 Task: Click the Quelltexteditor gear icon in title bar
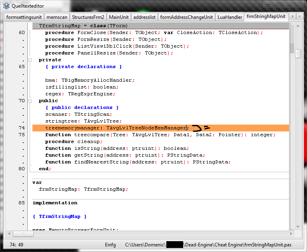pyautogui.click(x=6, y=6)
